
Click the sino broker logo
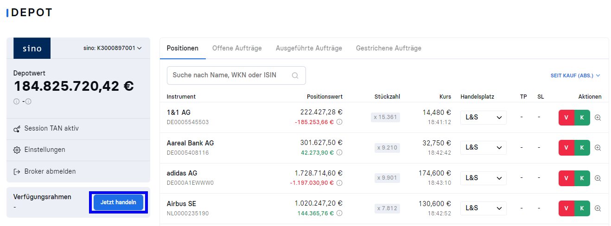32,48
